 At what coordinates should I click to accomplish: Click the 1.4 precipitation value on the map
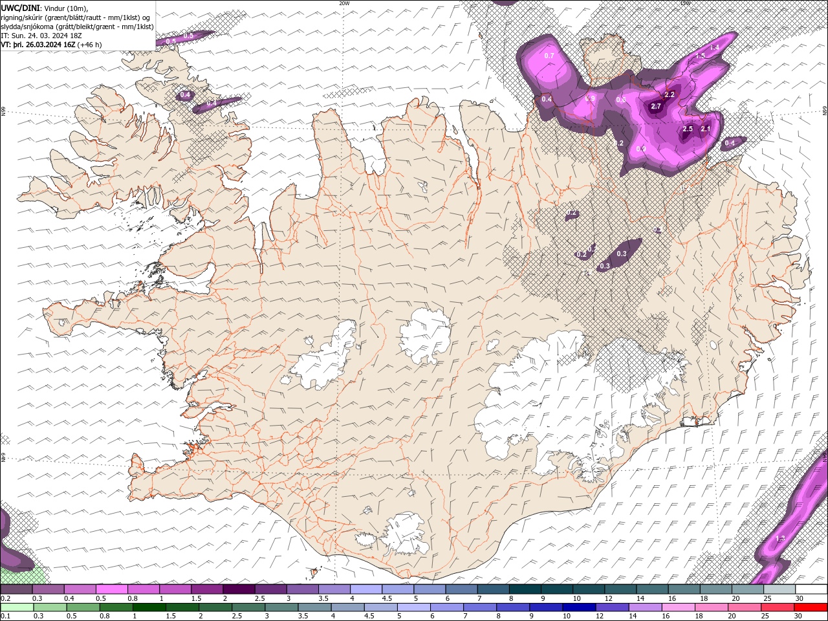tap(715, 47)
